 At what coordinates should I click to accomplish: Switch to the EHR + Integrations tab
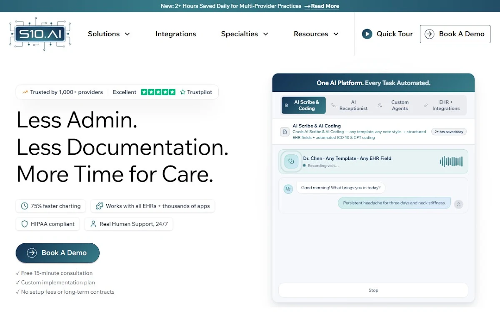point(442,106)
